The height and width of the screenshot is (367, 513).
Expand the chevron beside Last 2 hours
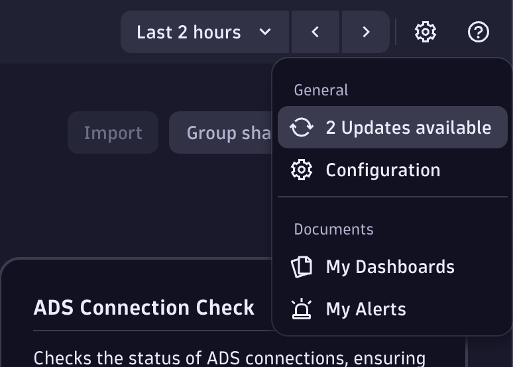click(265, 32)
